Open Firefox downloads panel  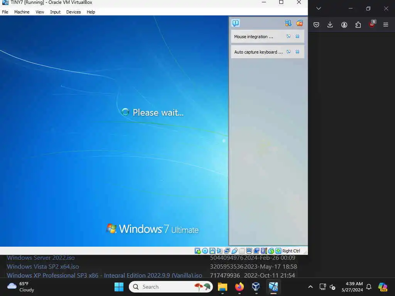[x=330, y=25]
